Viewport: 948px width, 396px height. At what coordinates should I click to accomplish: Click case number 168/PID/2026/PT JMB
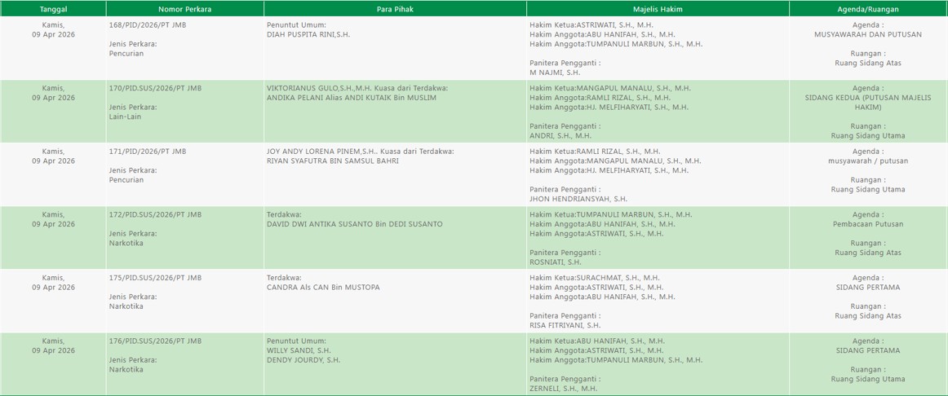click(148, 25)
